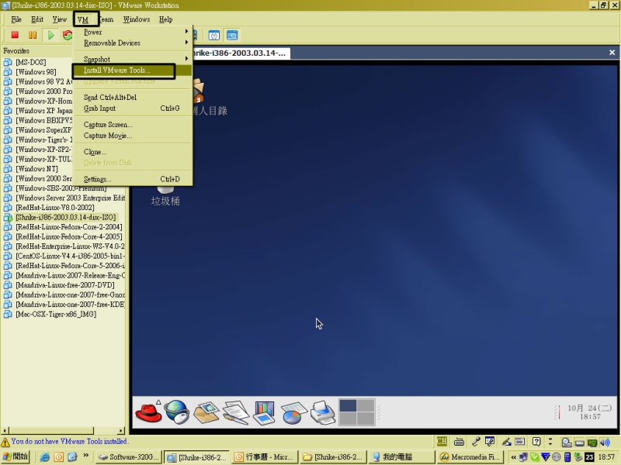Select [Windows NT] in Favorites
Viewport: 621px width, 465px height.
click(36, 169)
